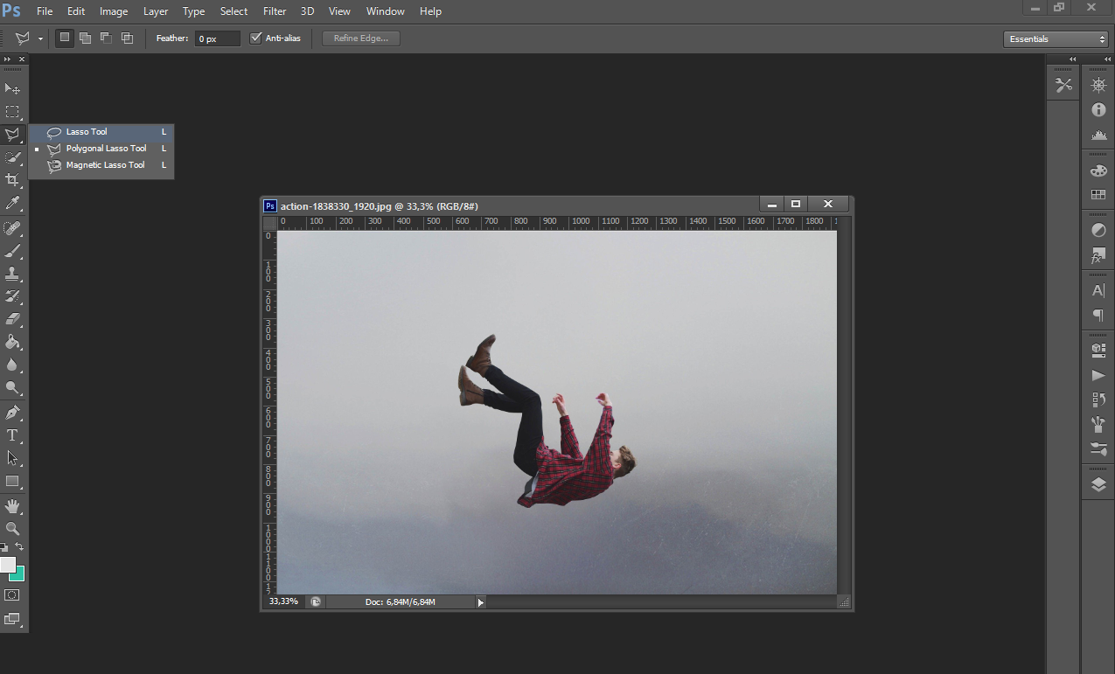1115x674 pixels.
Task: Choose New selection mode in options bar
Action: click(65, 38)
